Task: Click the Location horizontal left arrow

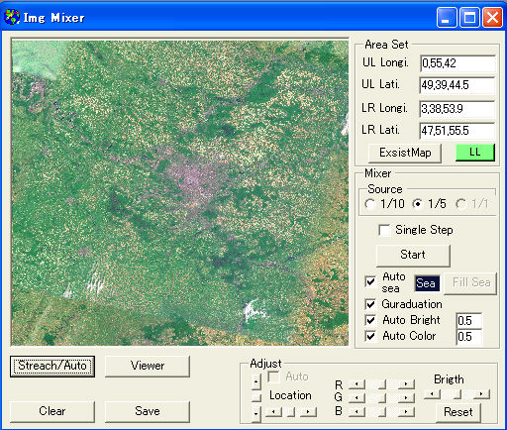Action: pyautogui.click(x=273, y=412)
